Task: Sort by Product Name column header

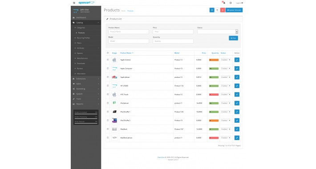Action: pos(126,53)
